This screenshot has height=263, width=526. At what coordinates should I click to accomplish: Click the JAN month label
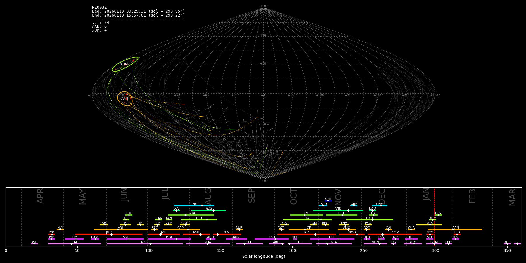click(426, 194)
